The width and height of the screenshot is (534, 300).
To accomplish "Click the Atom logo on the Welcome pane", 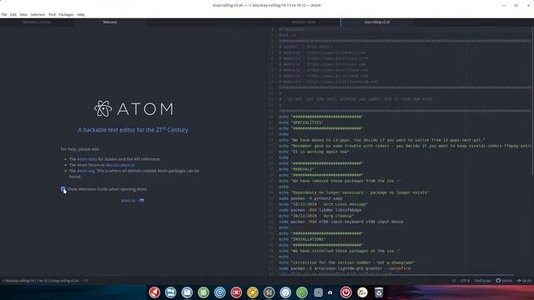I will click(x=133, y=109).
